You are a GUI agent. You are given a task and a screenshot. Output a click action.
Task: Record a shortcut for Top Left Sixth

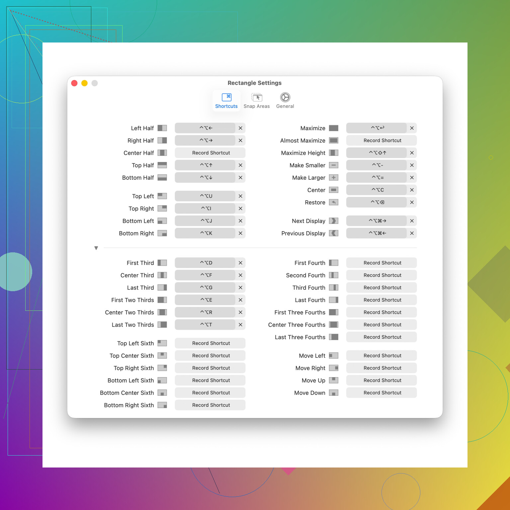tap(211, 343)
